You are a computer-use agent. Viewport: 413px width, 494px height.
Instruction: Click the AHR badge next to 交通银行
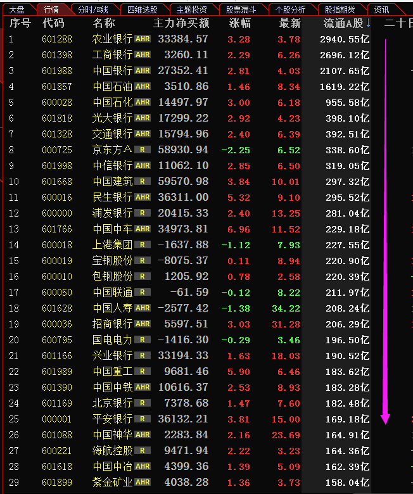[x=143, y=134]
